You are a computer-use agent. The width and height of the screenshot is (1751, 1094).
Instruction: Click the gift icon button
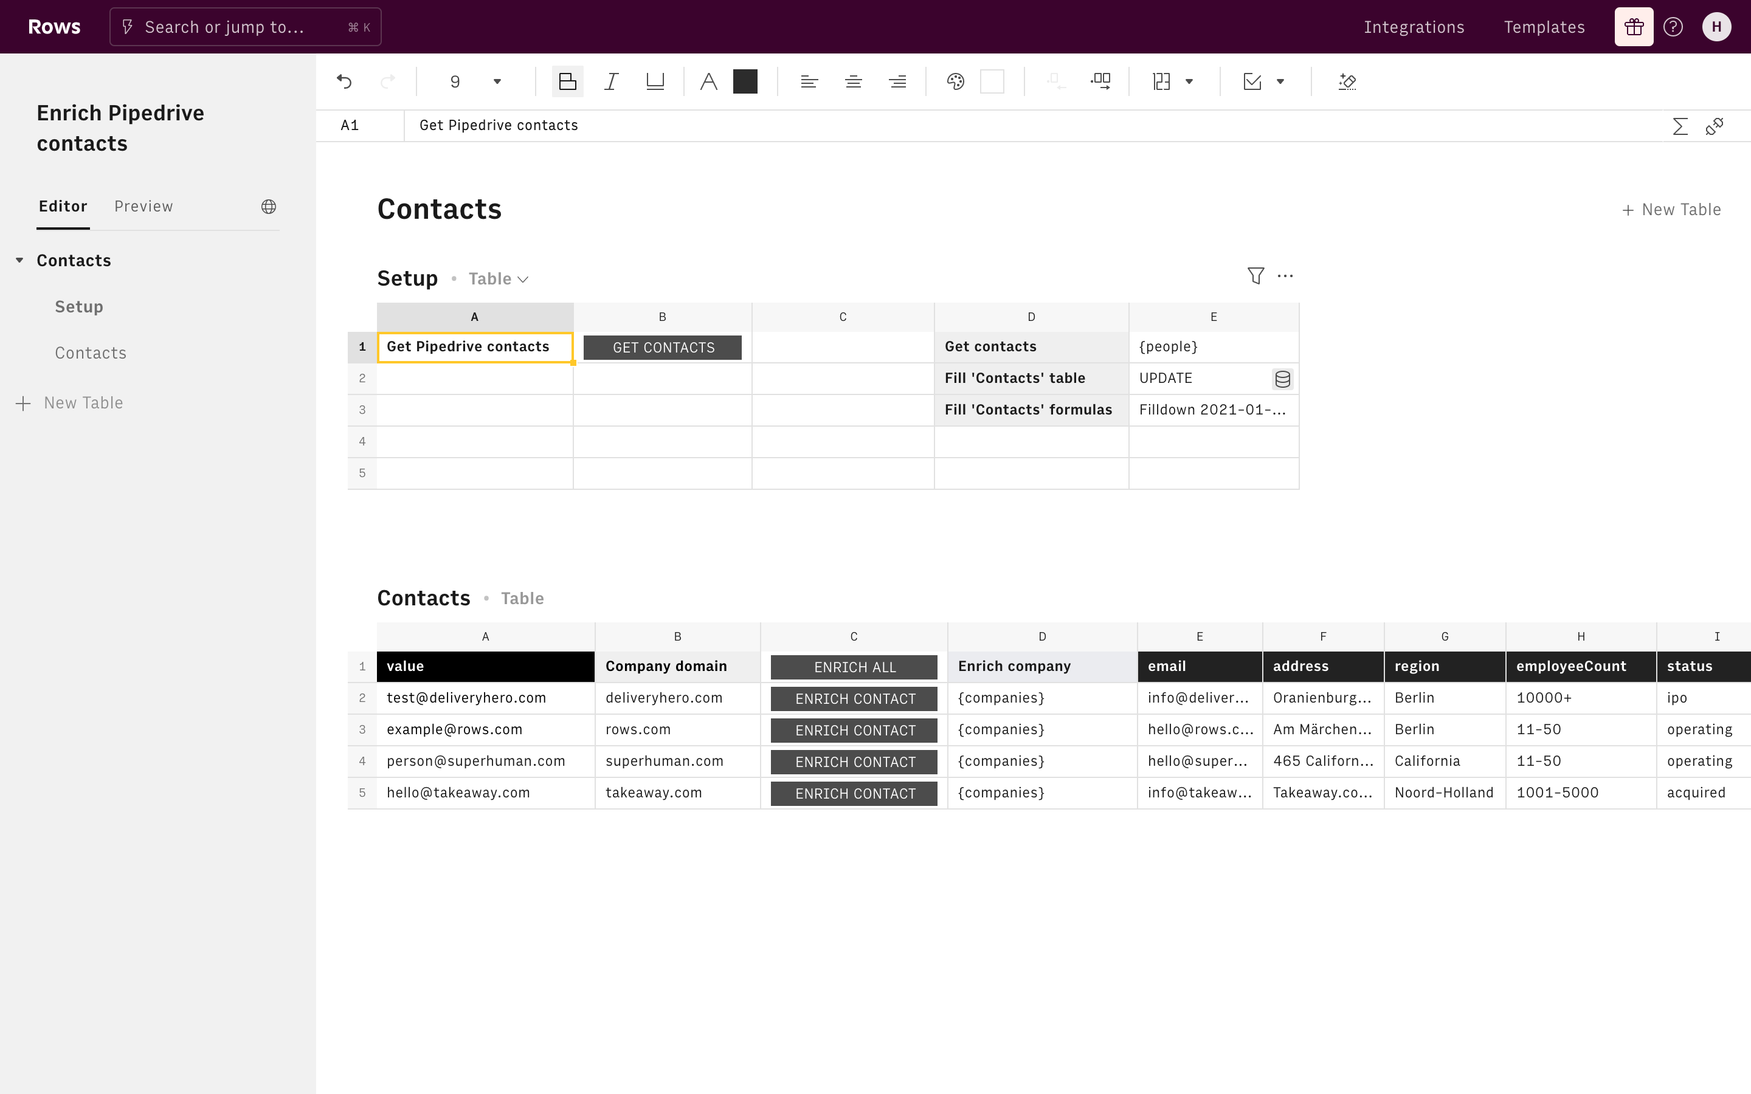pos(1634,27)
